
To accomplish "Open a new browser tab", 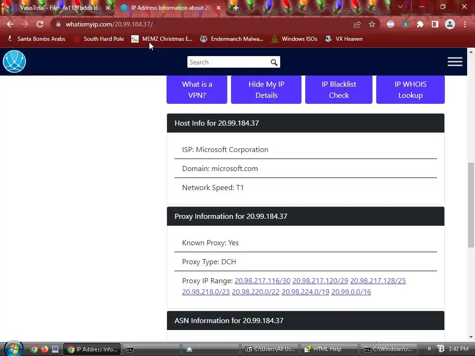I will 236,8.
